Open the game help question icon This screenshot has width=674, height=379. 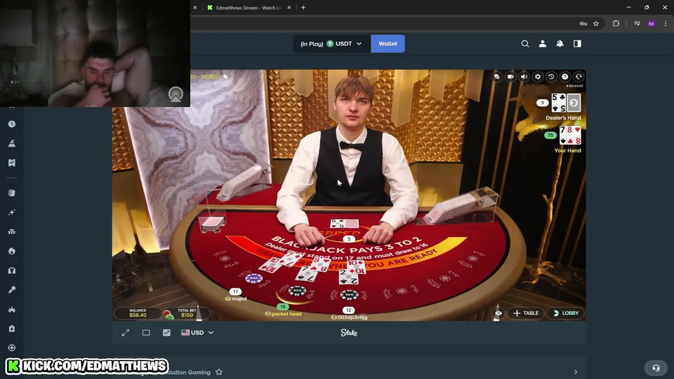pyautogui.click(x=565, y=77)
